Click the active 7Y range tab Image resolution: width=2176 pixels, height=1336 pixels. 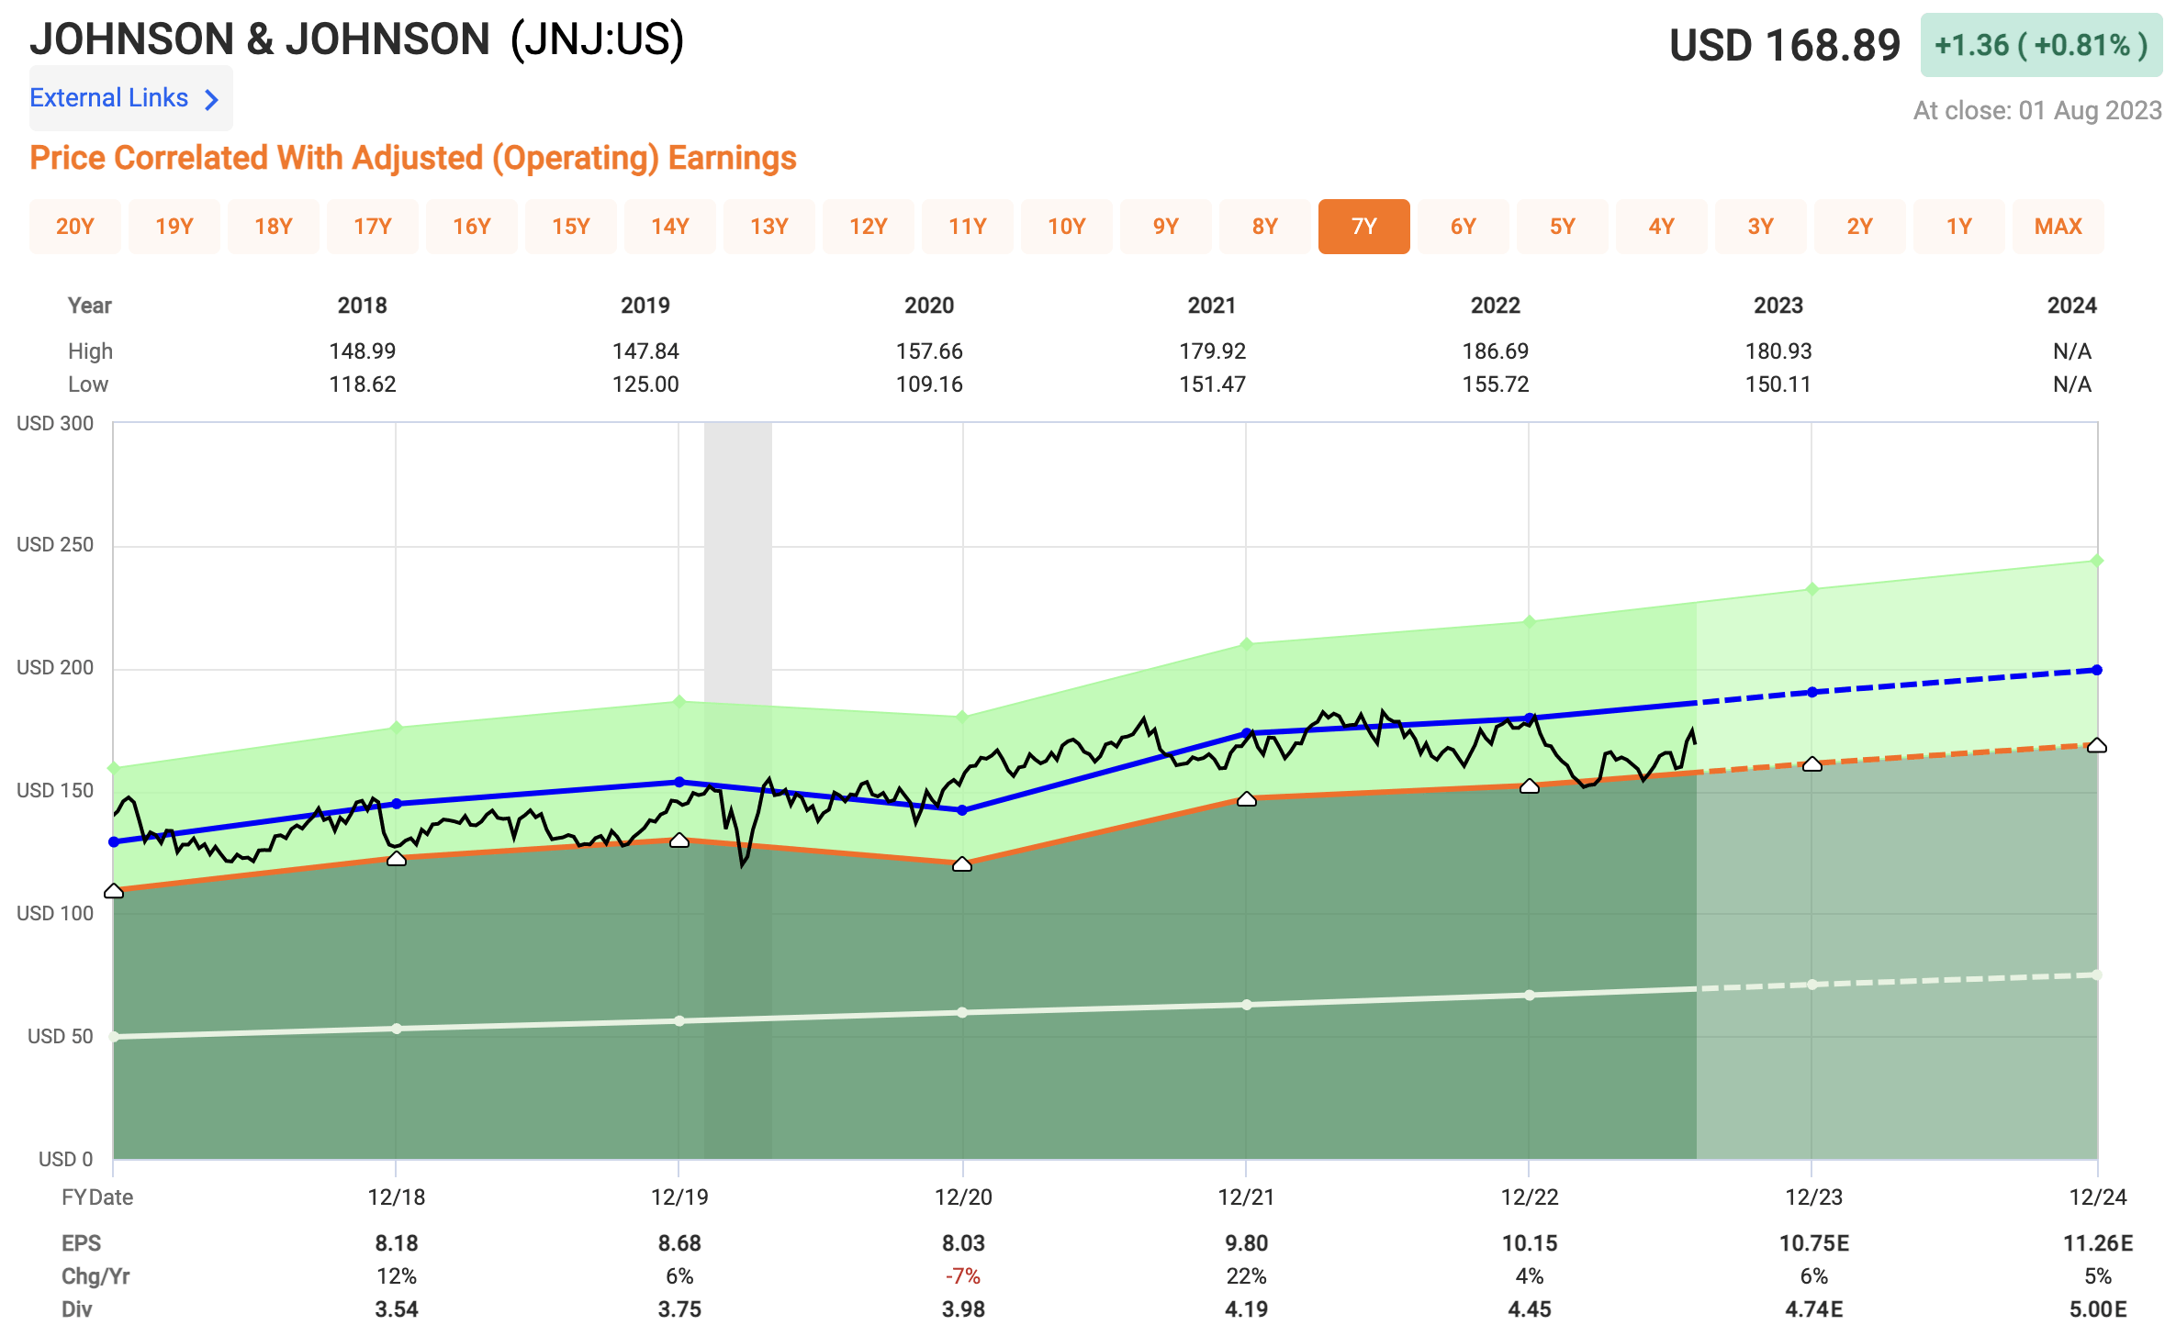pos(1364,227)
